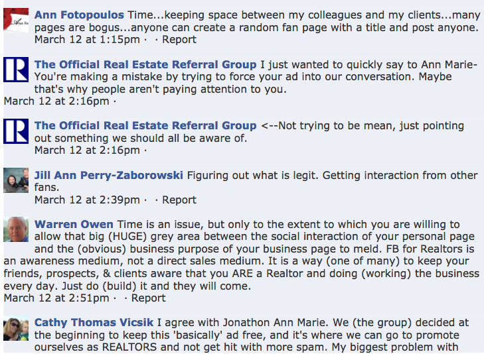Open the Referral Group name link on the Ann Marie comment

[x=145, y=64]
